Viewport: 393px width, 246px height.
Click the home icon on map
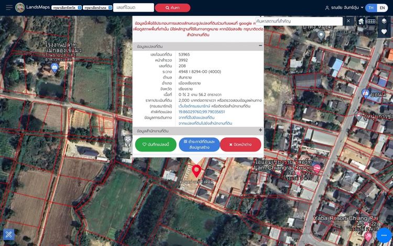(x=361, y=22)
